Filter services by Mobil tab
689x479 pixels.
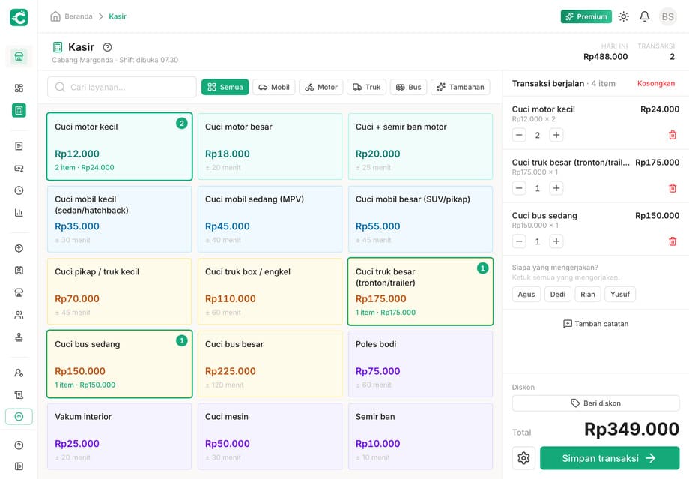[274, 87]
